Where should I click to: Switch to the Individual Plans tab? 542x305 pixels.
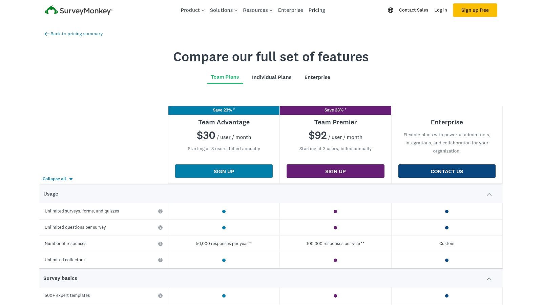(272, 77)
